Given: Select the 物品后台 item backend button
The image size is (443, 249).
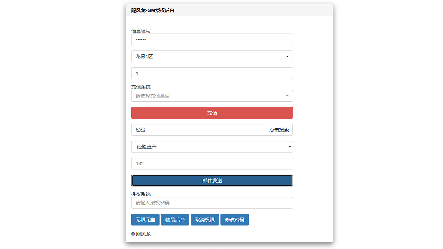Looking at the screenshot, I should (175, 220).
